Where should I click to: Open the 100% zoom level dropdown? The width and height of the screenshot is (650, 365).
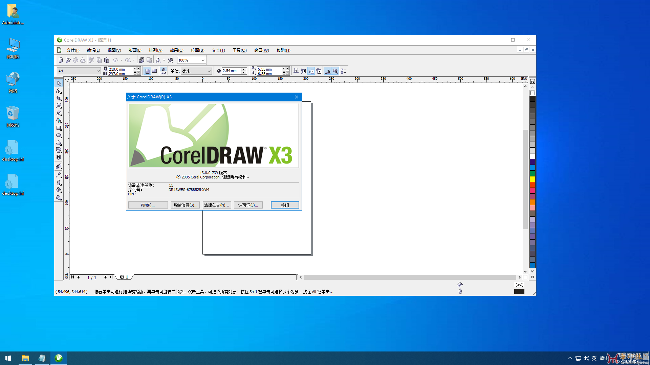203,60
